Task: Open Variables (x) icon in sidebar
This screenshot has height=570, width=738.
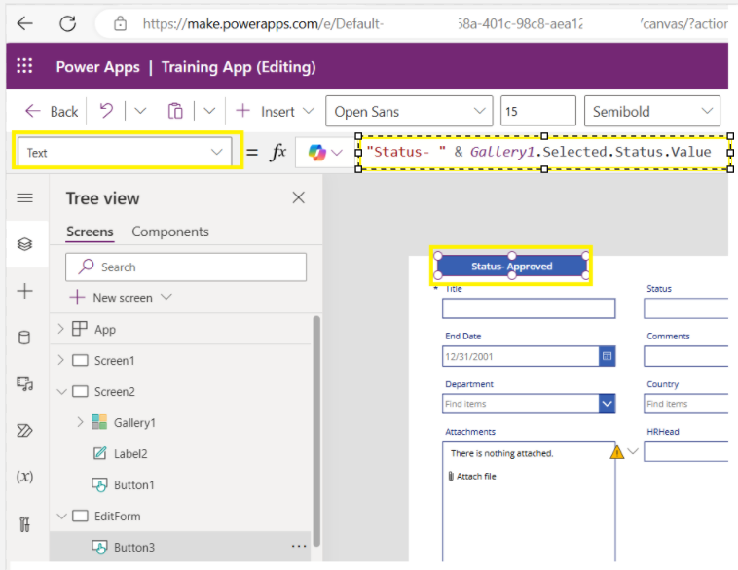Action: pos(25,477)
